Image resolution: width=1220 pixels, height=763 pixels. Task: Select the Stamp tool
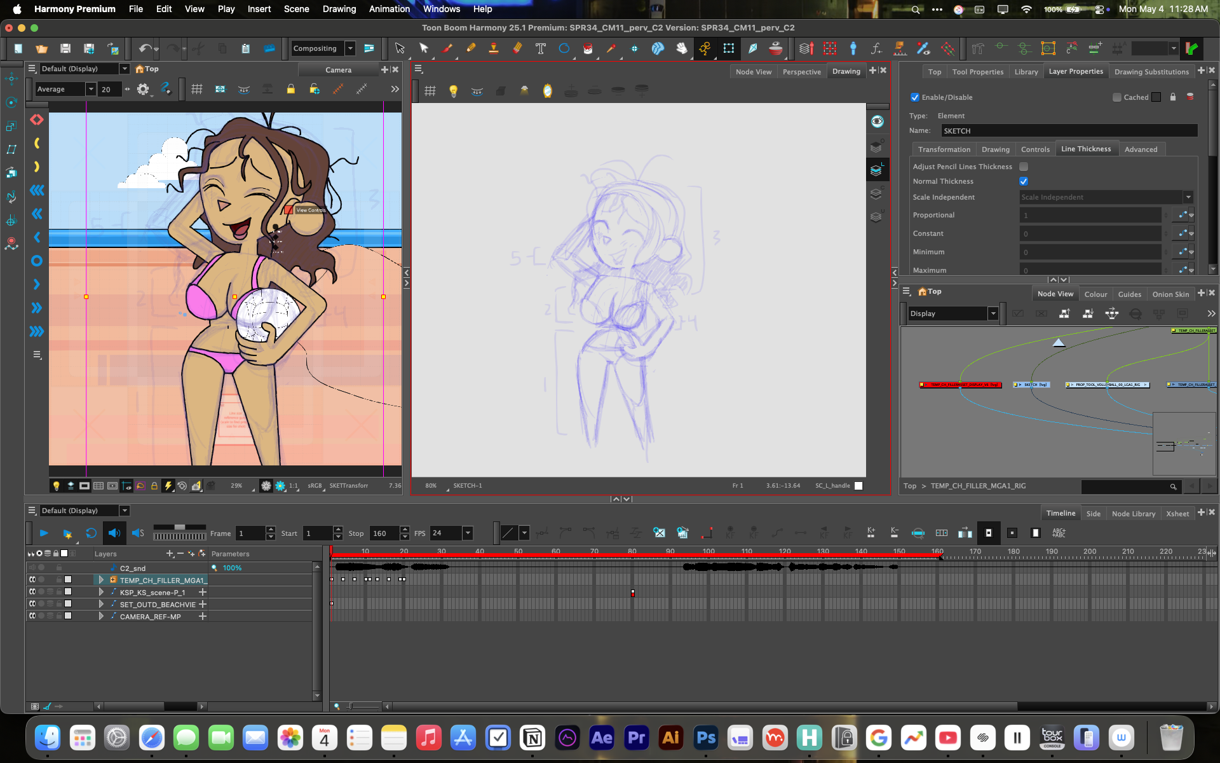[x=494, y=48]
